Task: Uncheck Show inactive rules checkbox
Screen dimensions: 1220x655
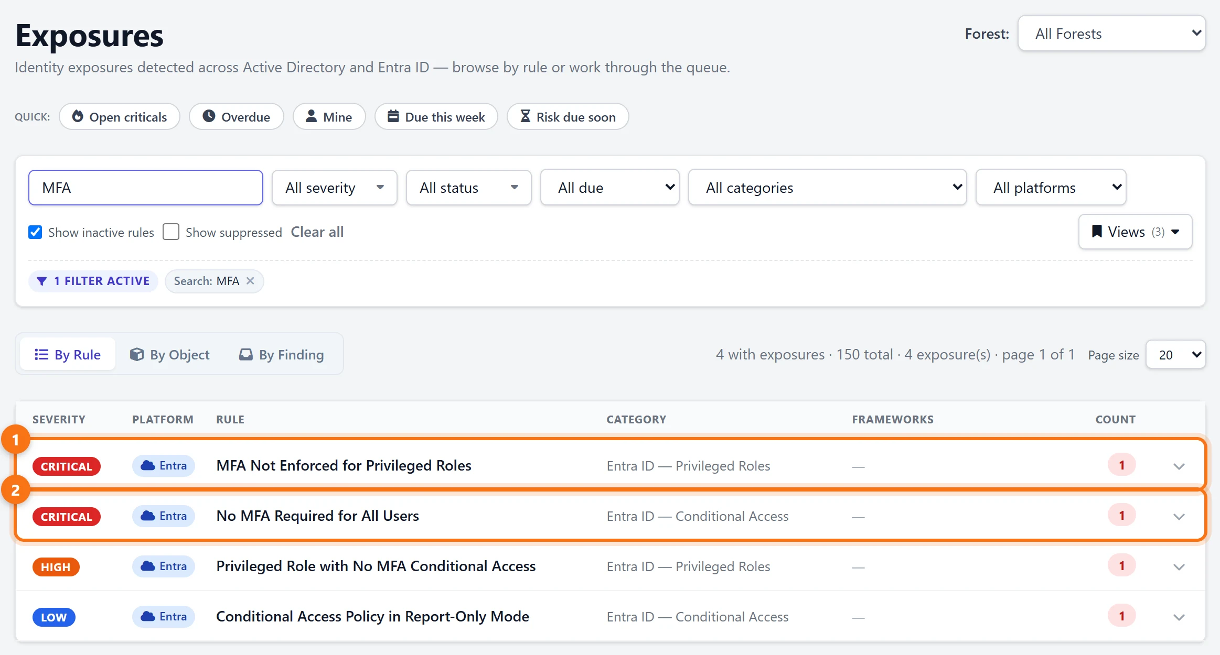Action: pos(35,232)
